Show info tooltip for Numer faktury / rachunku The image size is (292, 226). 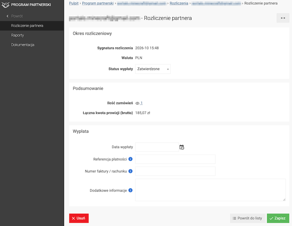130,171
